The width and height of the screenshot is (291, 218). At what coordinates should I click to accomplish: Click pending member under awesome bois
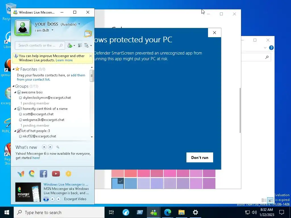pyautogui.click(x=35, y=103)
